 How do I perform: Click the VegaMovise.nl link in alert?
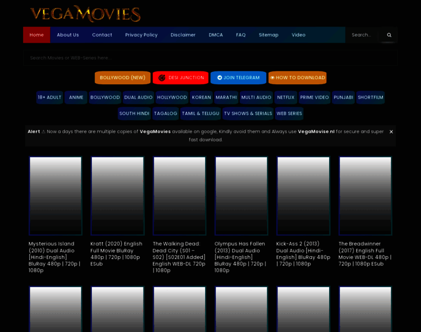[x=316, y=131]
